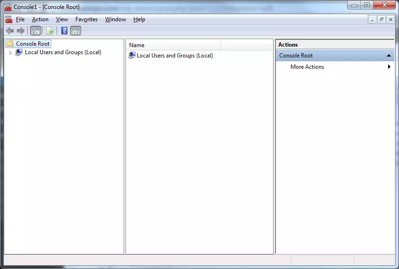Minimize the Console1 main window
This screenshot has width=399, height=269.
tap(354, 5)
